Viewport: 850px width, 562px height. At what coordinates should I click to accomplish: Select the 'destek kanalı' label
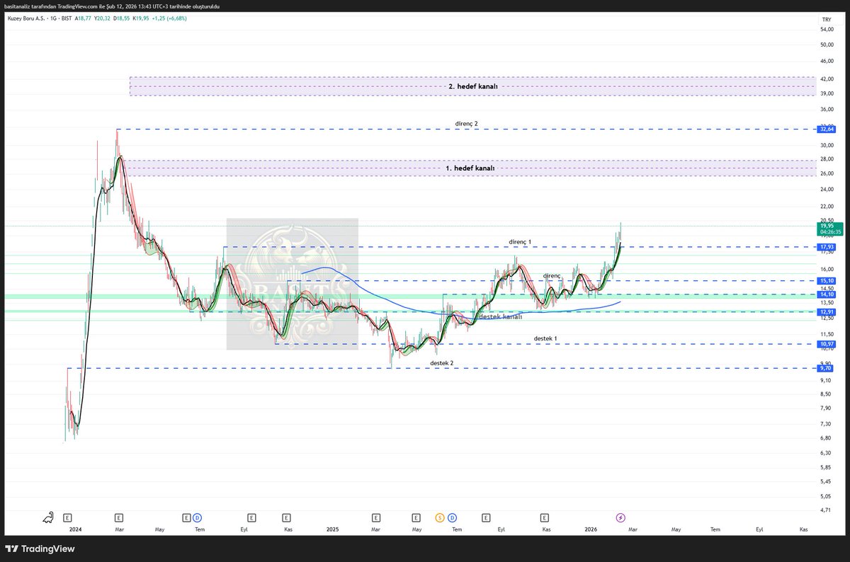(501, 317)
